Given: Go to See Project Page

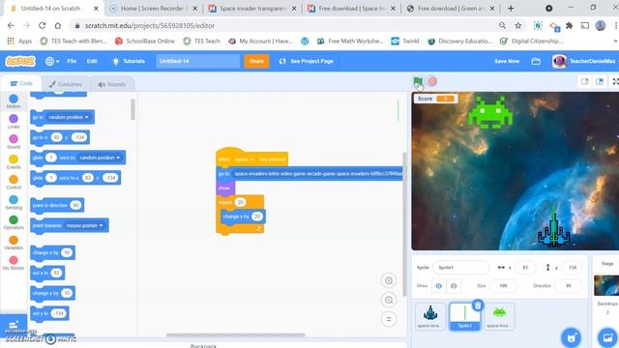Looking at the screenshot, I should [307, 61].
